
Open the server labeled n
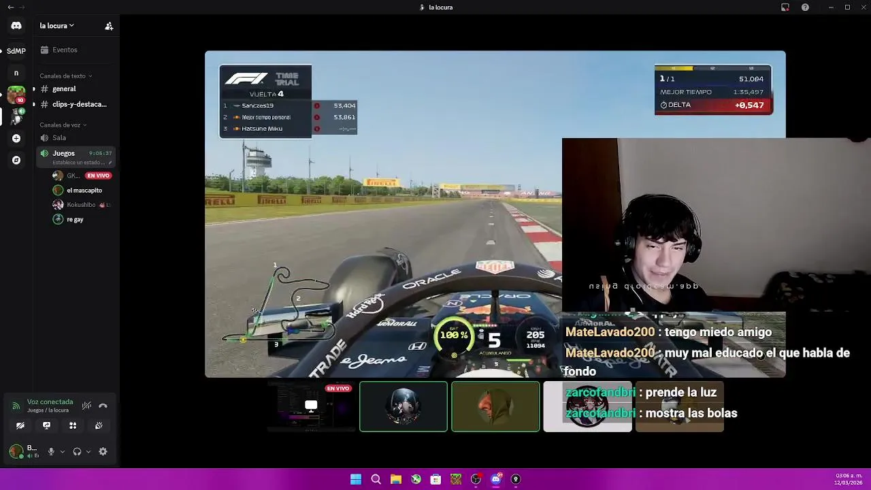click(x=16, y=73)
